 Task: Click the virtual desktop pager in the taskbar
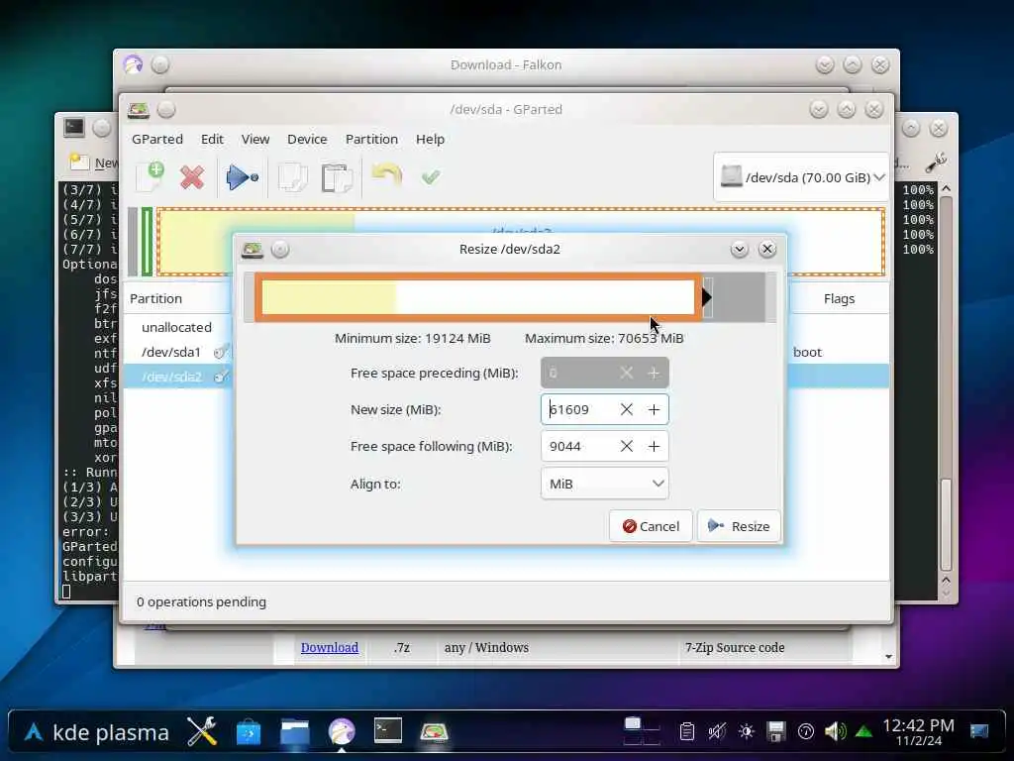pos(642,732)
